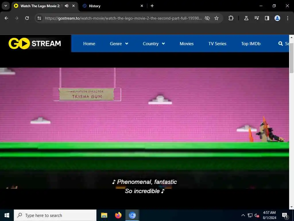294x221 pixels.
Task: Click the crossed-eye tracking protection icon
Action: 207,18
